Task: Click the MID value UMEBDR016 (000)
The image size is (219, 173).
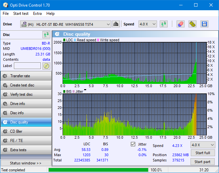Action: pyautogui.click(x=35, y=49)
